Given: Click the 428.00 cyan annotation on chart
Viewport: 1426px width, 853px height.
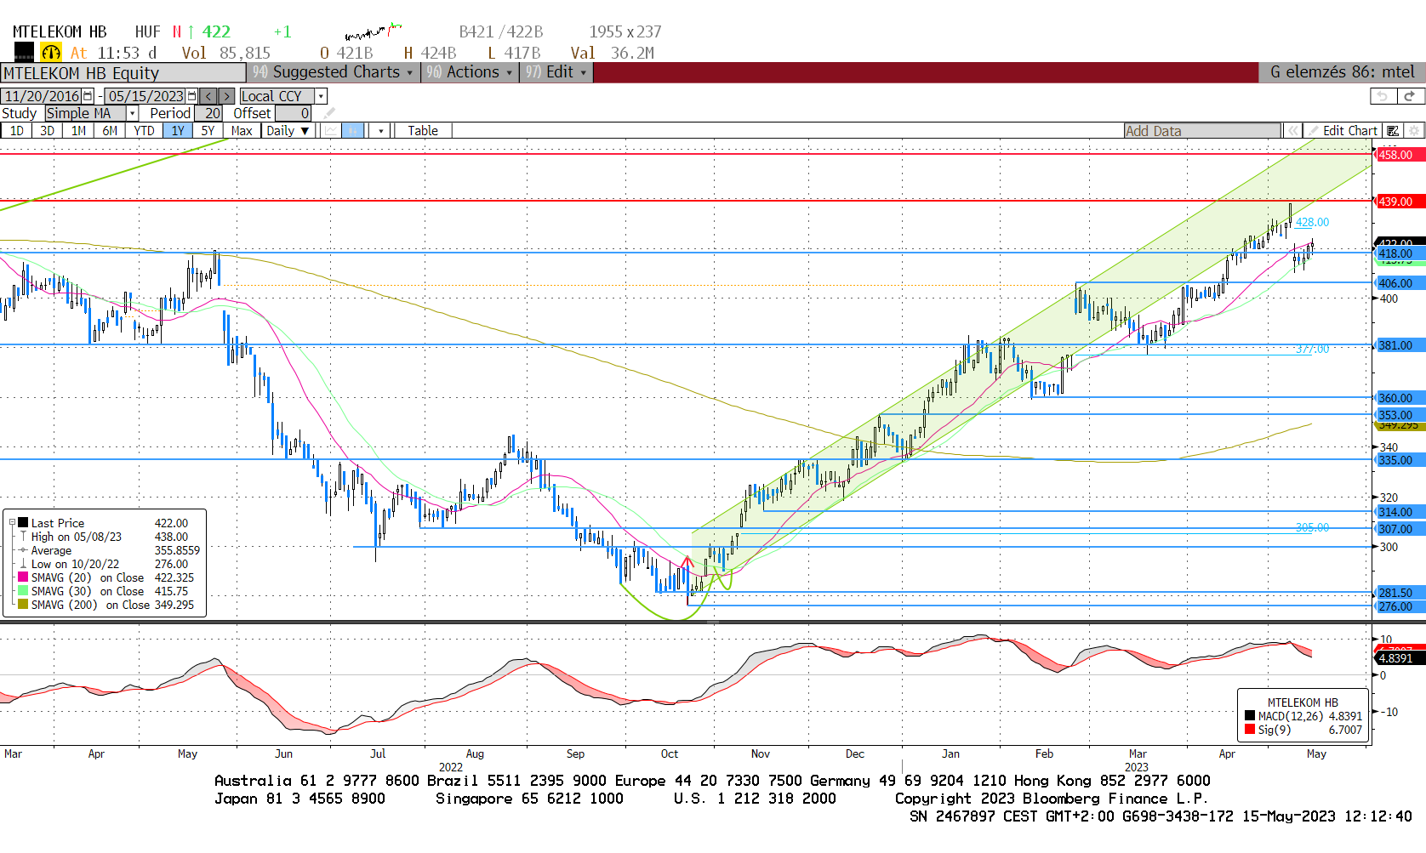Looking at the screenshot, I should 1312,222.
